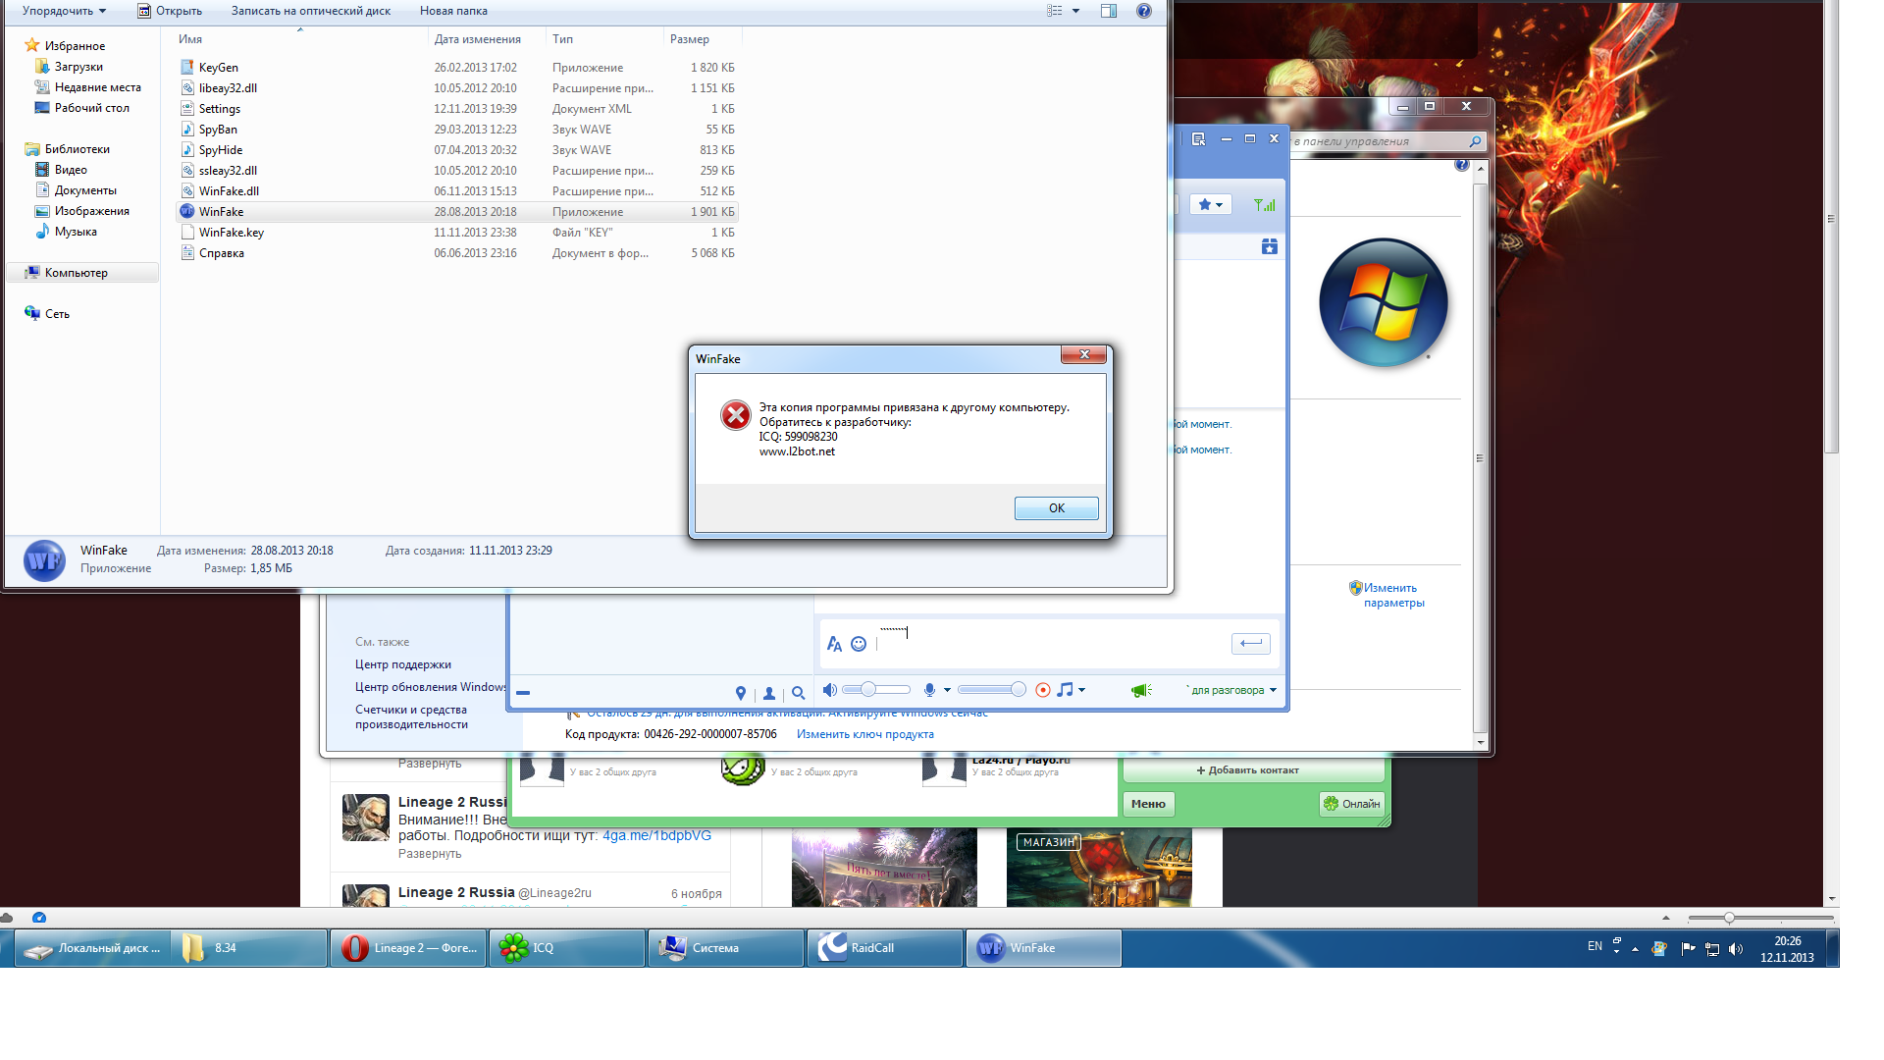Click the 'МАГАЗИН' treasure chest thumbnail
Screen dimensions: 1884x1060
click(1099, 868)
